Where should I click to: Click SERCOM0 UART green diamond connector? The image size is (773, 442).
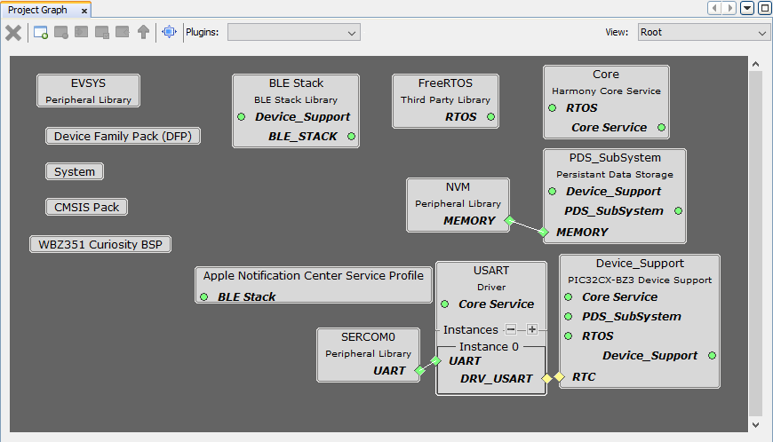[x=419, y=370]
